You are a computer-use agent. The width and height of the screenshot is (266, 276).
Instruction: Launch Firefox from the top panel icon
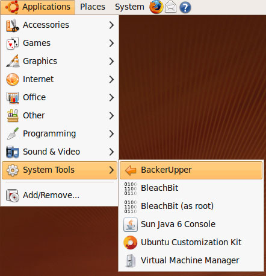tap(156, 7)
